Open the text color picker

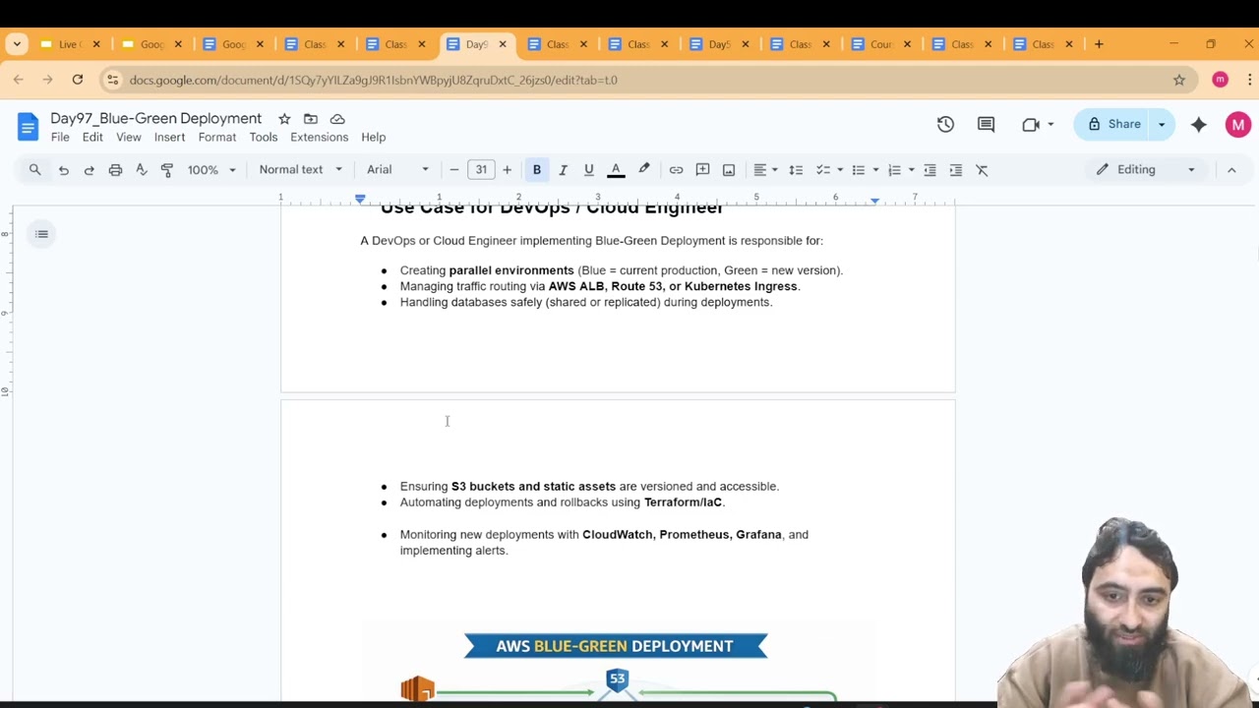[616, 170]
